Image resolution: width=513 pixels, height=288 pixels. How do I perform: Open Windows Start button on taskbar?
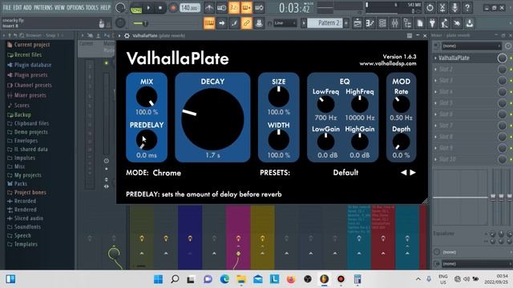(159, 279)
